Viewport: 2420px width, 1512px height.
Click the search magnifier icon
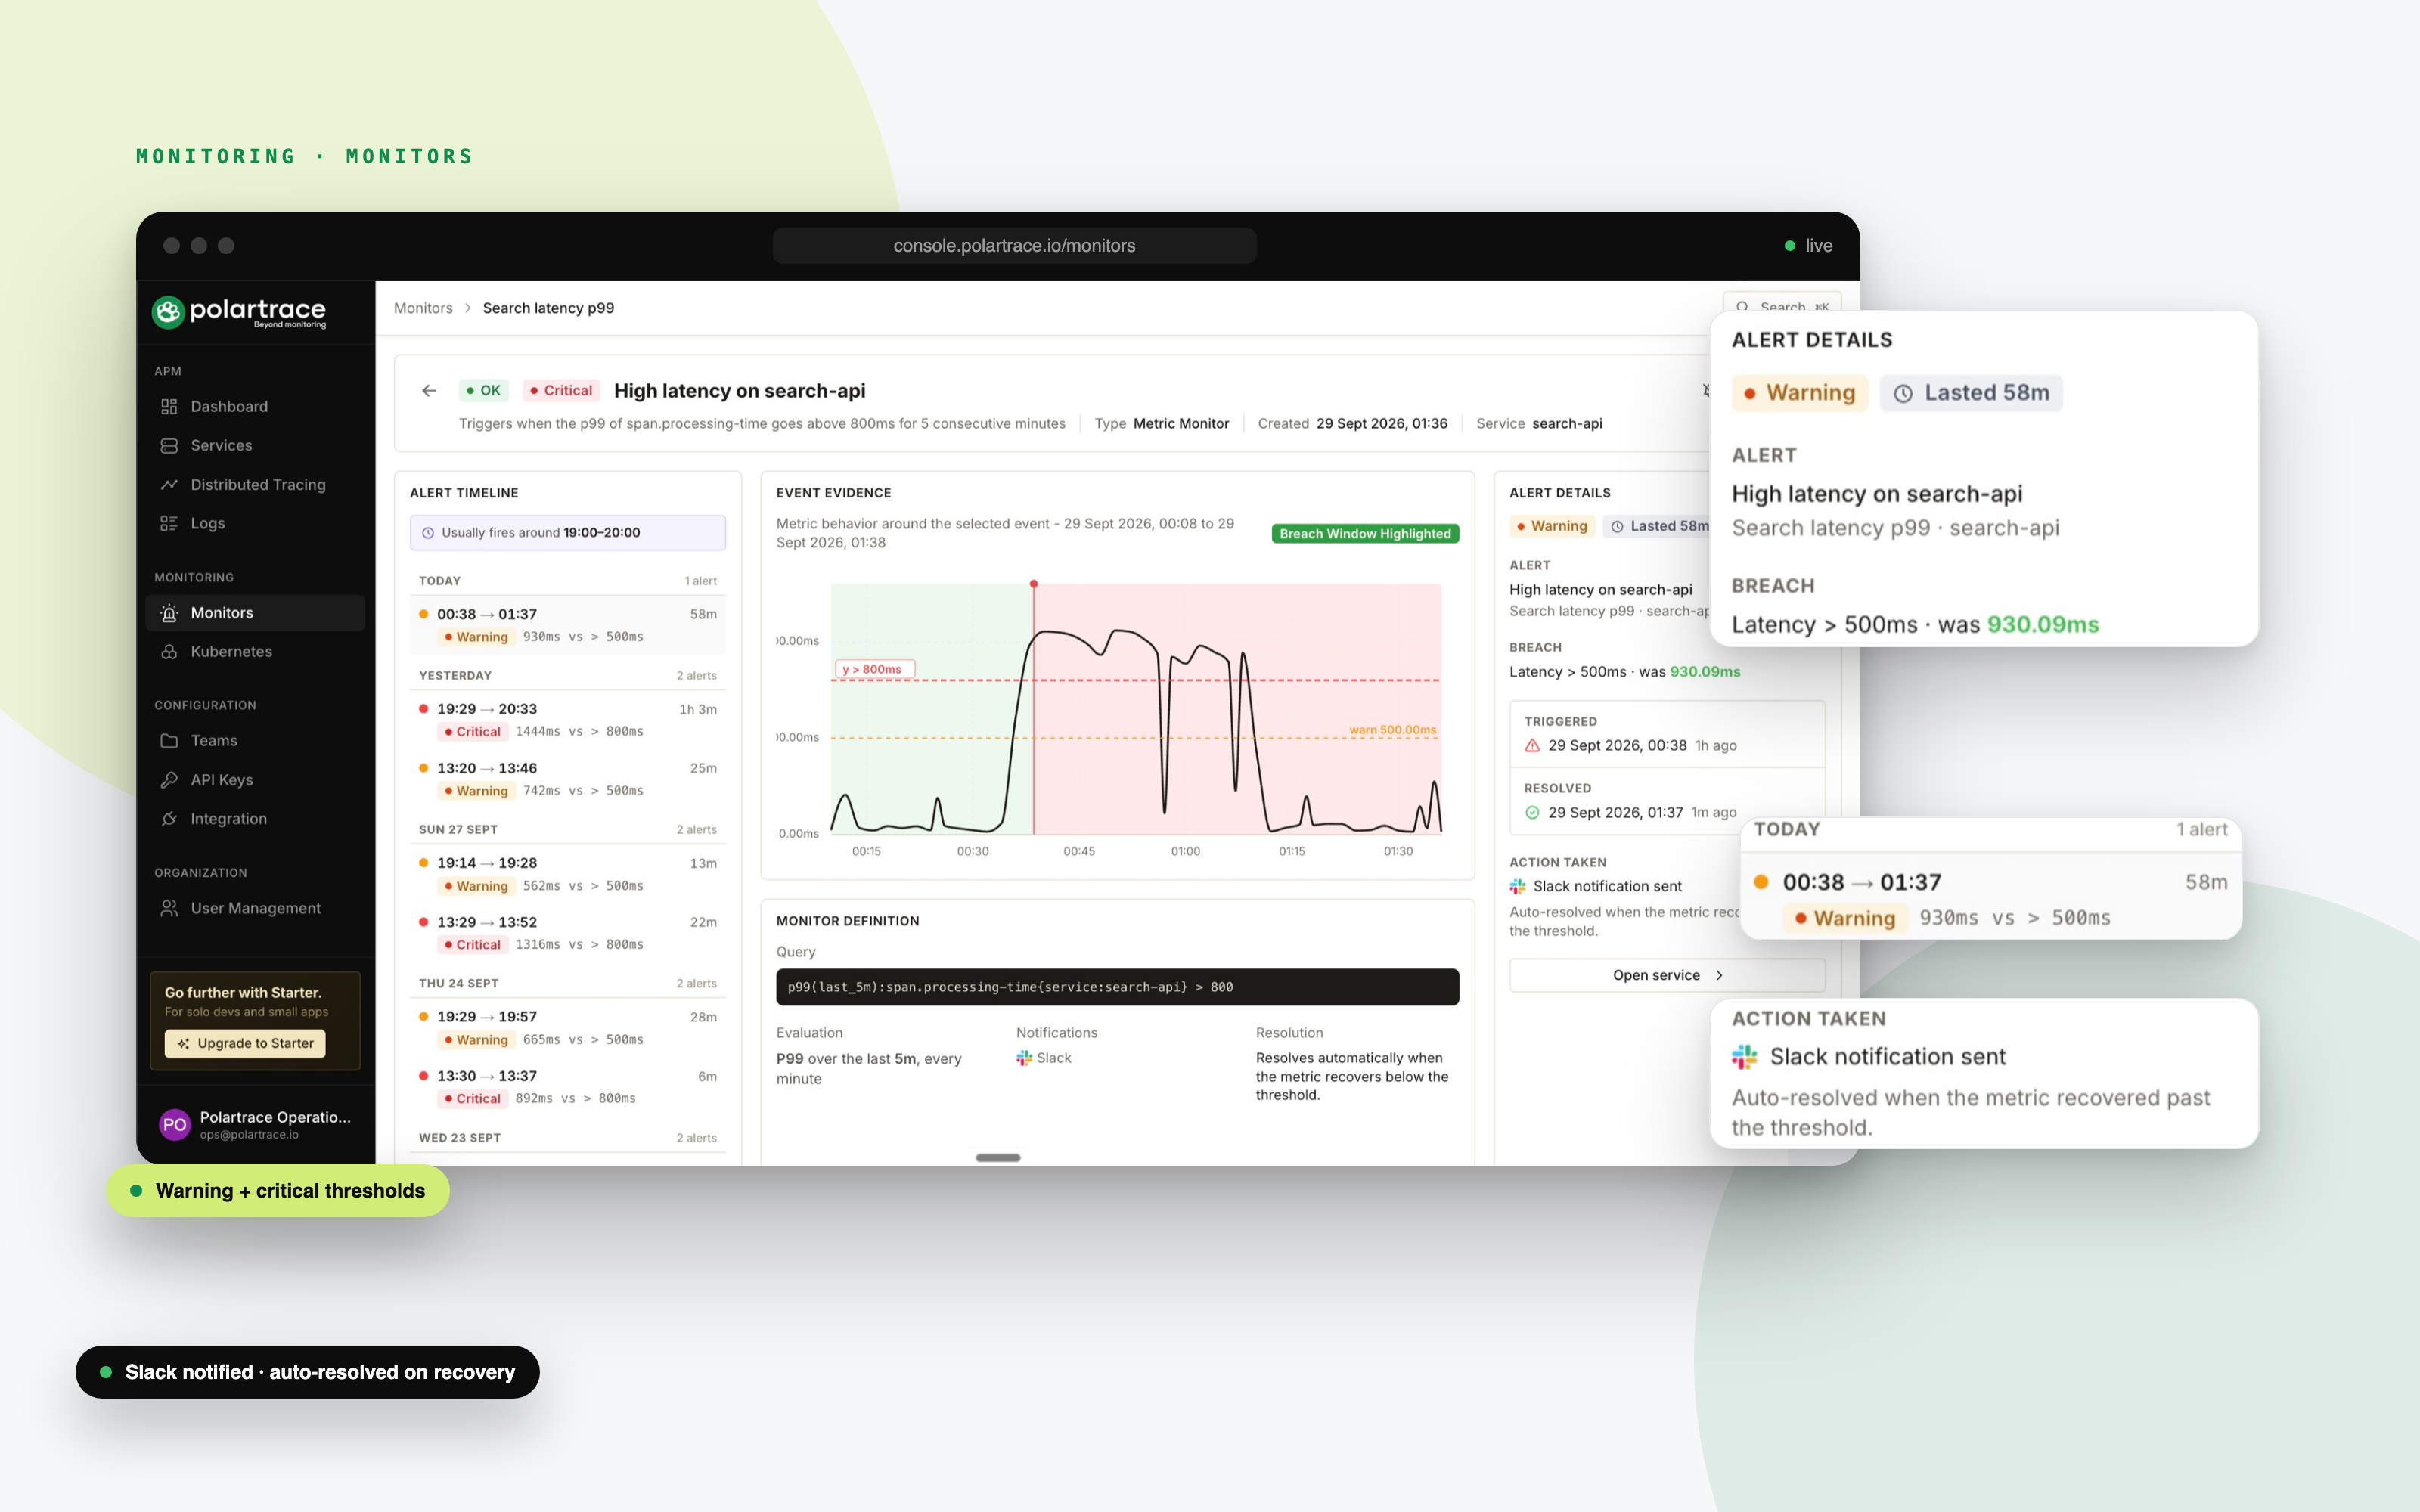pyautogui.click(x=1743, y=306)
